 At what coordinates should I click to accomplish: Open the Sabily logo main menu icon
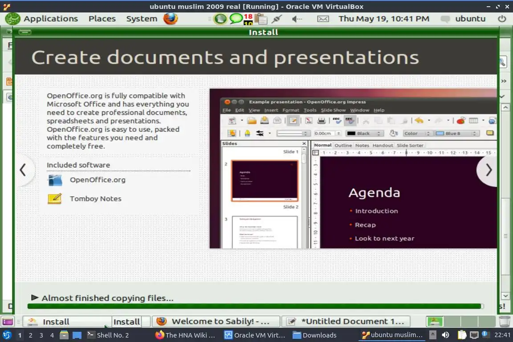[12, 19]
